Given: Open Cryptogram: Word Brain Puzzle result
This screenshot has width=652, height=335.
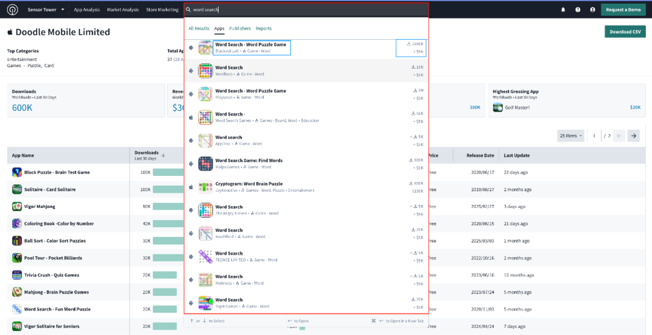Looking at the screenshot, I should click(x=306, y=187).
